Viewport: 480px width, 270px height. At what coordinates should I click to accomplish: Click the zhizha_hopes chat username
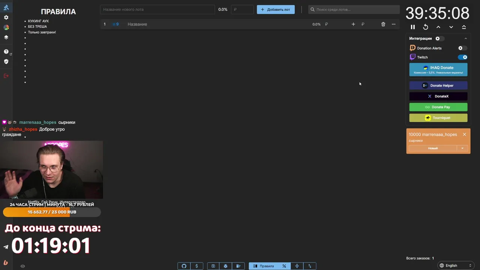(23, 129)
